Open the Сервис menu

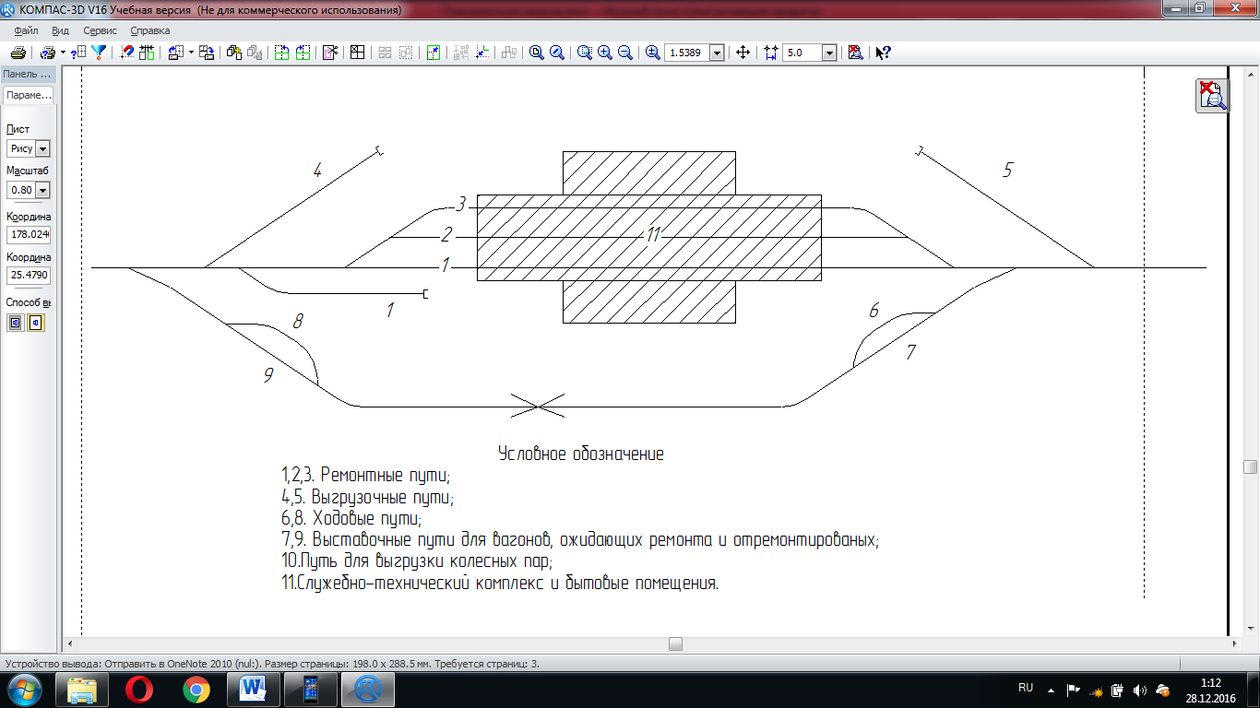coord(100,30)
